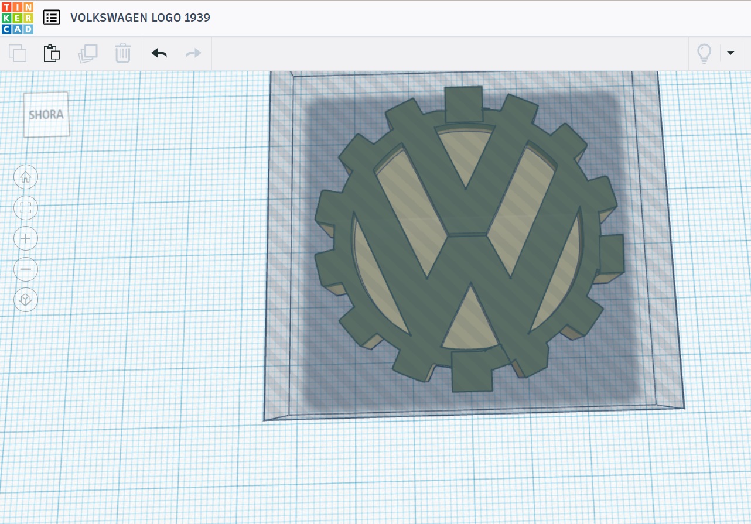Open Tinkercad tips via the lightbulb icon
The height and width of the screenshot is (524, 751).
coord(705,53)
